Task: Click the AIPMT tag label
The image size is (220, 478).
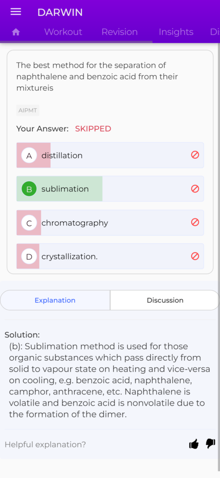Action: click(27, 110)
